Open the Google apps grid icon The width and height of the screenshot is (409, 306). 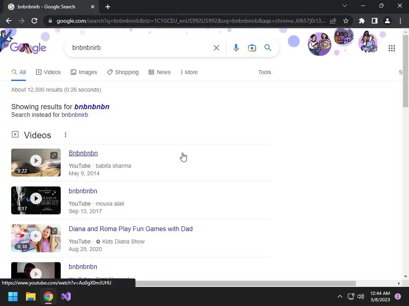(391, 48)
